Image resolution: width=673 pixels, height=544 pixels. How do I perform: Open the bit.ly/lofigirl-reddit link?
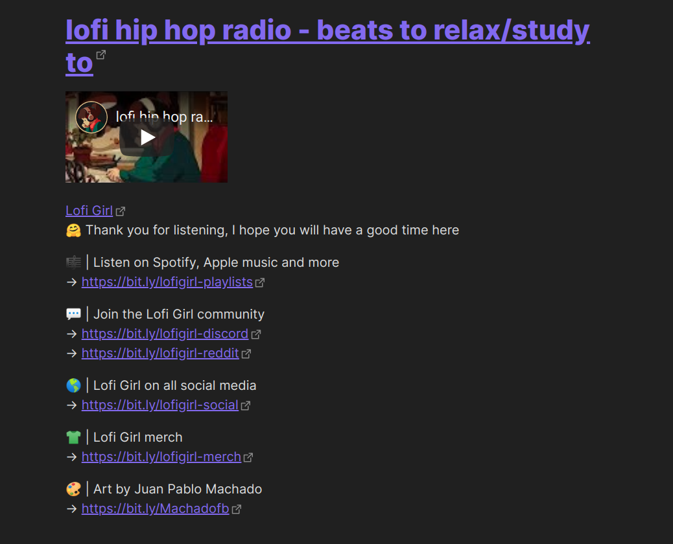pyautogui.click(x=160, y=353)
